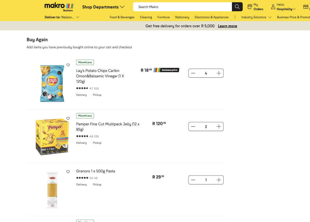Click the search magnifier button
310x222 pixels.
(237, 7)
